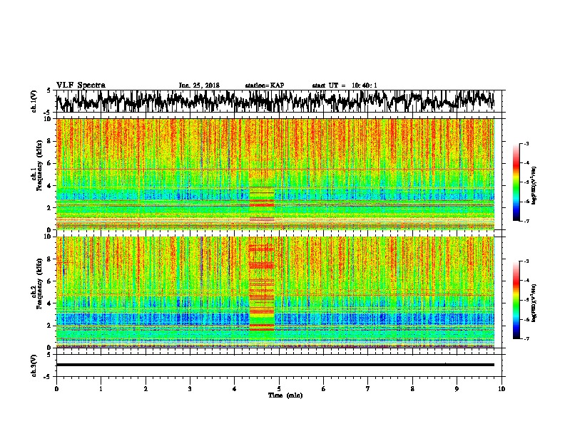The height and width of the screenshot is (436, 565).
Task: Click the ch.1 spectrogram color scale bar
Action: 516,182
